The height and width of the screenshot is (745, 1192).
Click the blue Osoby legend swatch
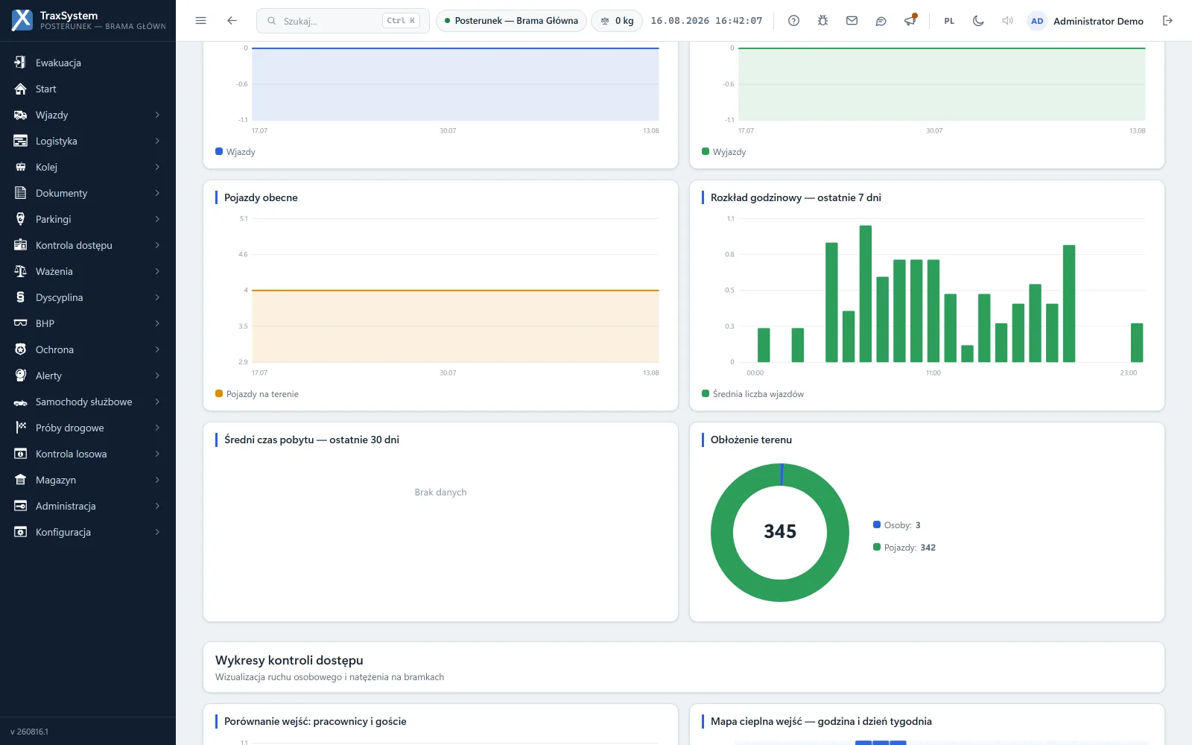click(877, 524)
